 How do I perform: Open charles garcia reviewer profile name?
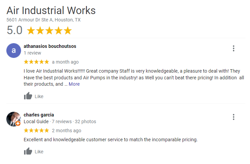tap(39, 115)
